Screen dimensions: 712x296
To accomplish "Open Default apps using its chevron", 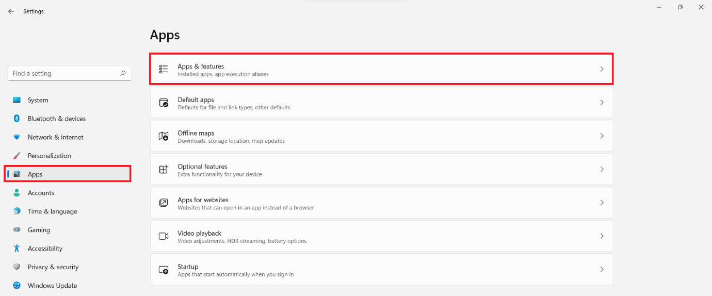I will (602, 103).
